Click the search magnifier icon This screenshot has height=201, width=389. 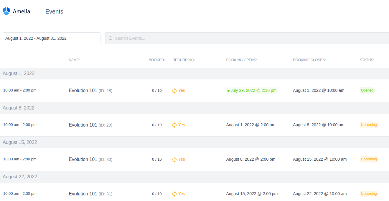click(x=111, y=38)
